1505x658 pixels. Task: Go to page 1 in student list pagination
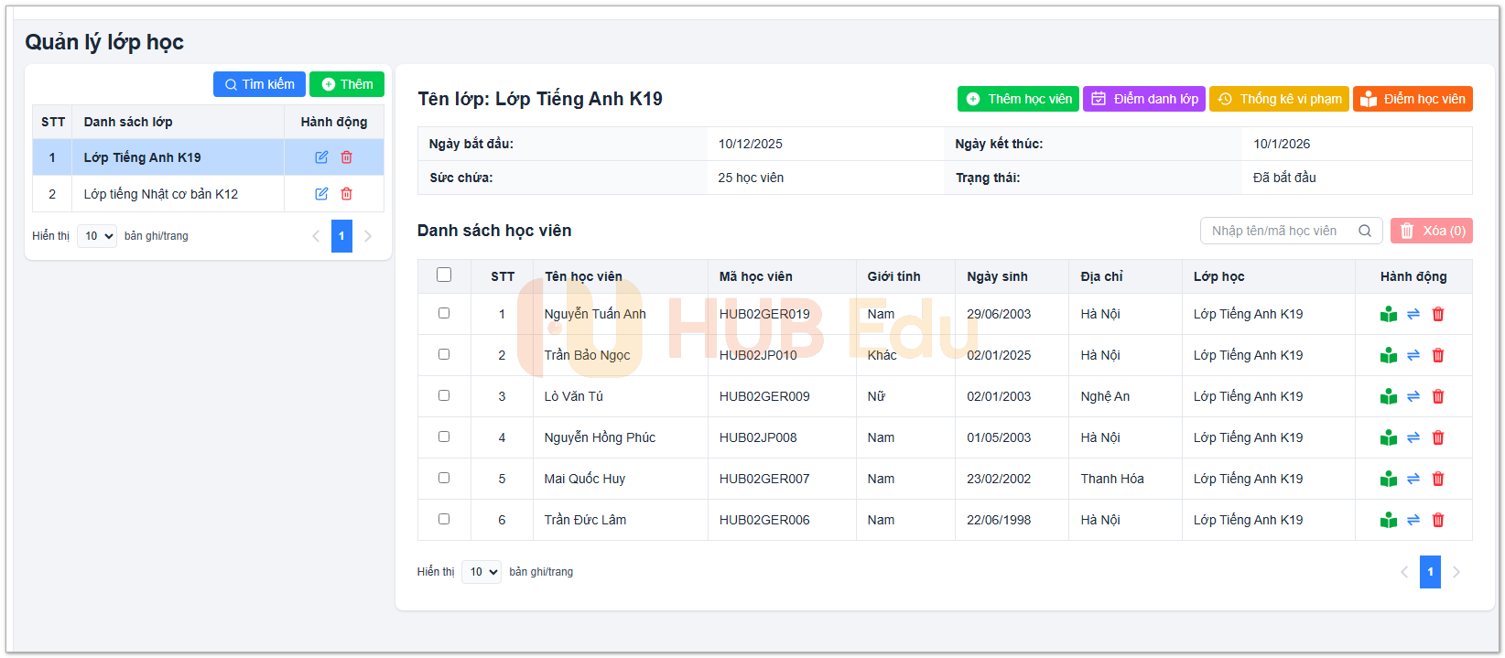coord(1430,572)
